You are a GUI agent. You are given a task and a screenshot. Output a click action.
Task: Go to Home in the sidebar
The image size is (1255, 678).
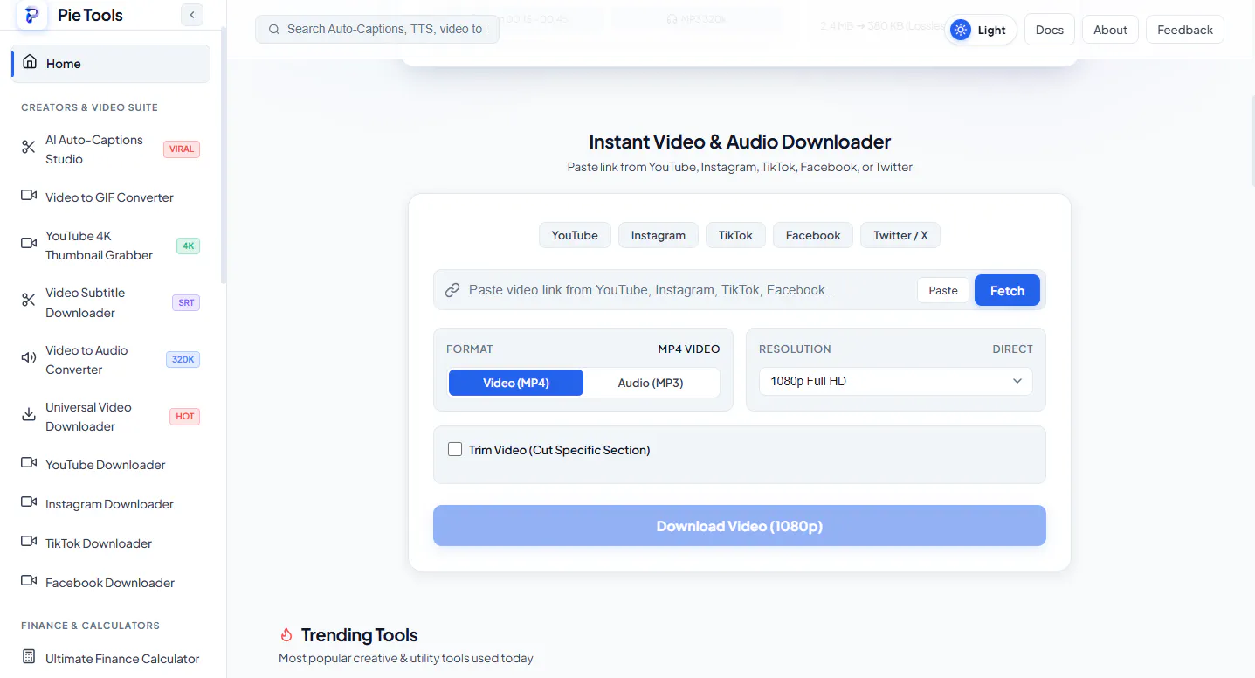coord(111,64)
